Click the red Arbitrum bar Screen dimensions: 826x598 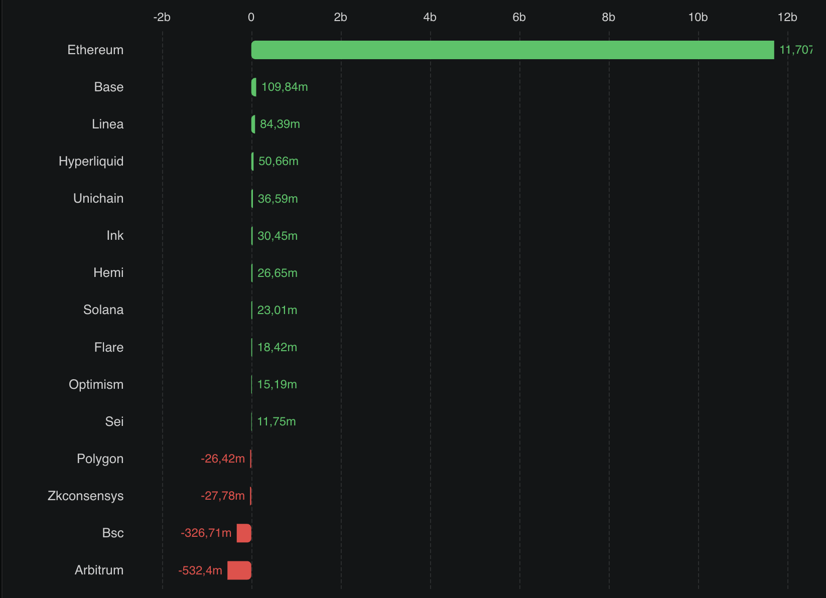pos(239,570)
